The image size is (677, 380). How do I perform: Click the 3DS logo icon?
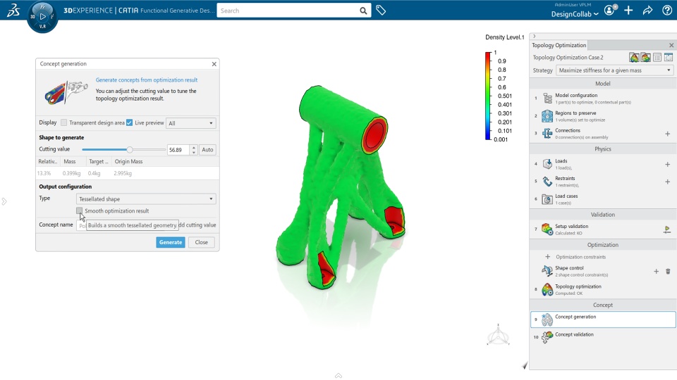pyautogui.click(x=13, y=11)
